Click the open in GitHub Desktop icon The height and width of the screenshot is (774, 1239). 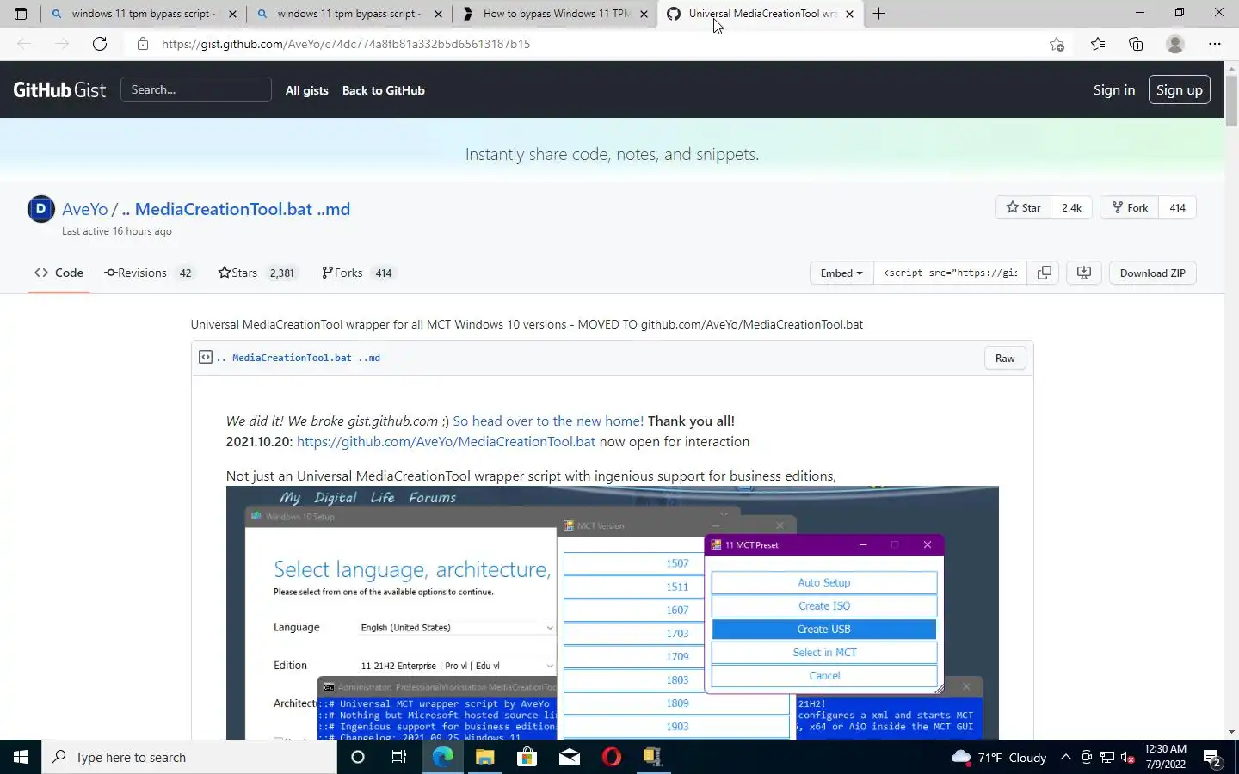tap(1084, 273)
